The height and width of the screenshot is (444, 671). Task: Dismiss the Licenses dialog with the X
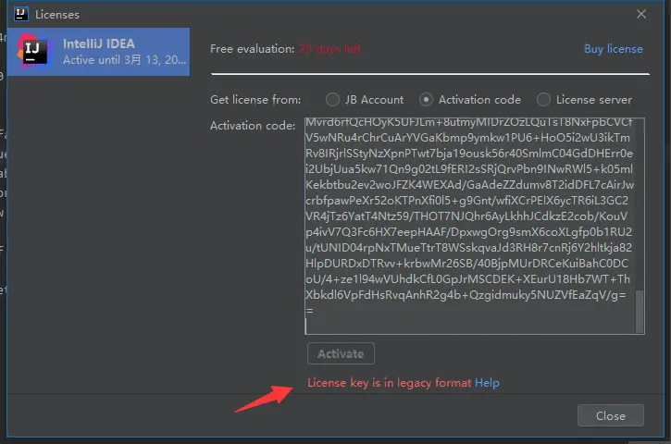point(641,14)
